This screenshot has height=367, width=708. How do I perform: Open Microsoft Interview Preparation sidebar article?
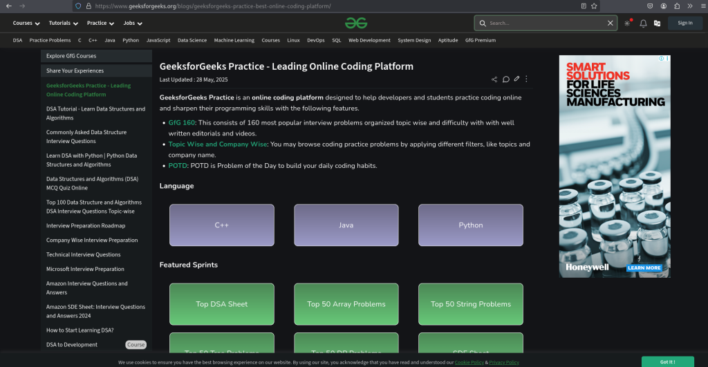pyautogui.click(x=85, y=269)
